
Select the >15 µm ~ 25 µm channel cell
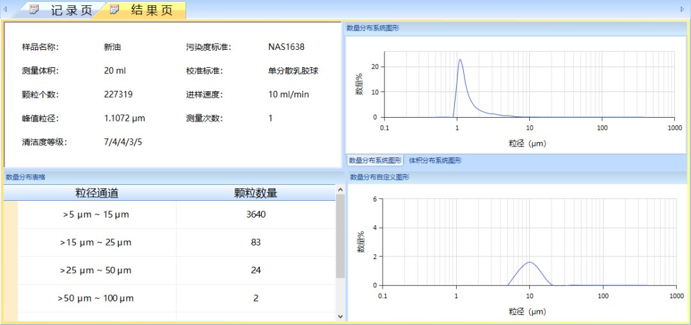point(96,242)
